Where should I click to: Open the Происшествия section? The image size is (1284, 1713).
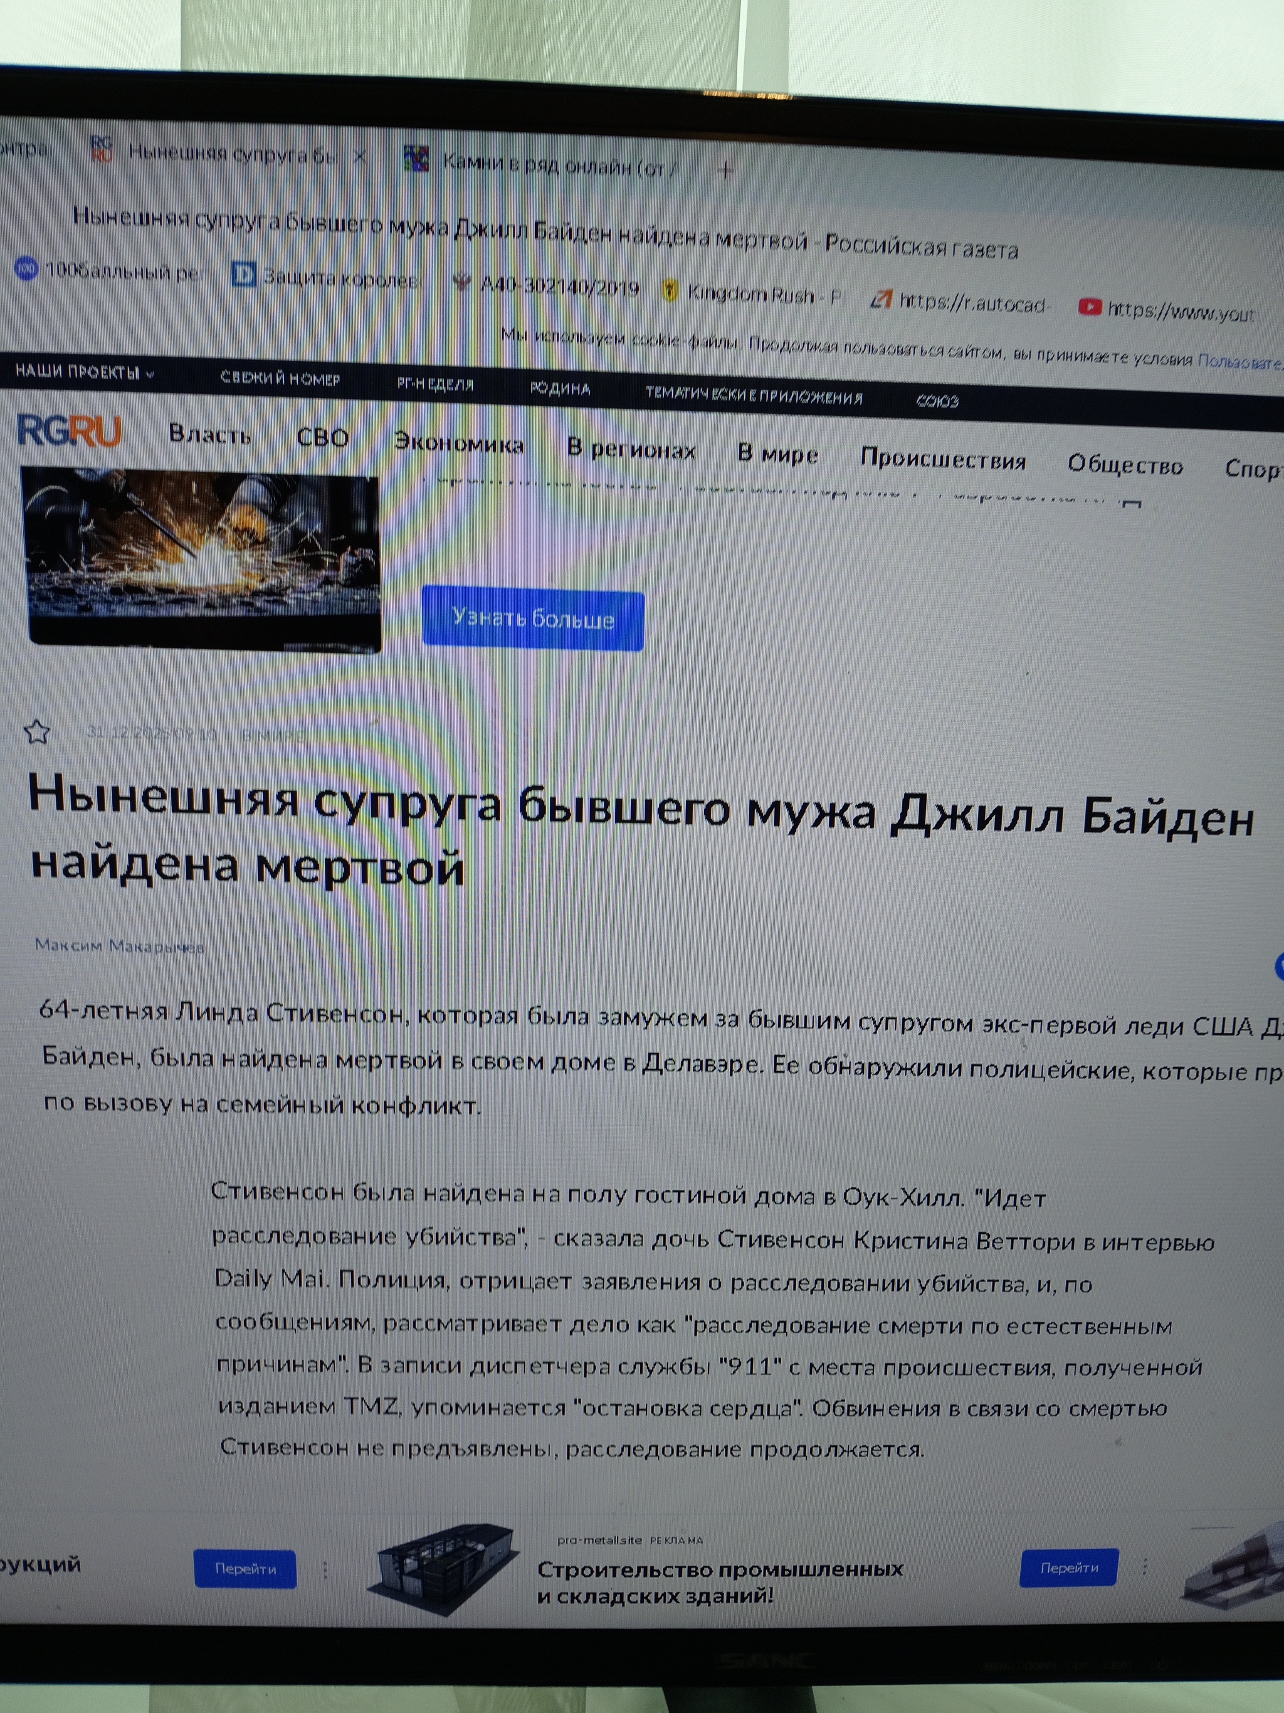tap(943, 460)
